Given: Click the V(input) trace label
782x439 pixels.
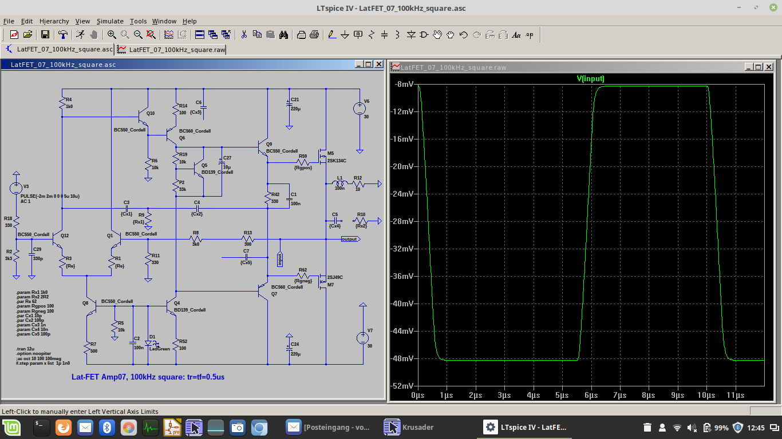Looking at the screenshot, I should [x=590, y=79].
